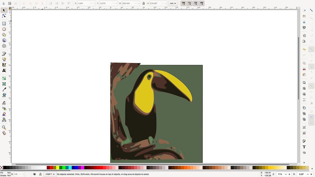Toggle the current layer lock
This screenshot has width=315, height=177.
[40, 174]
